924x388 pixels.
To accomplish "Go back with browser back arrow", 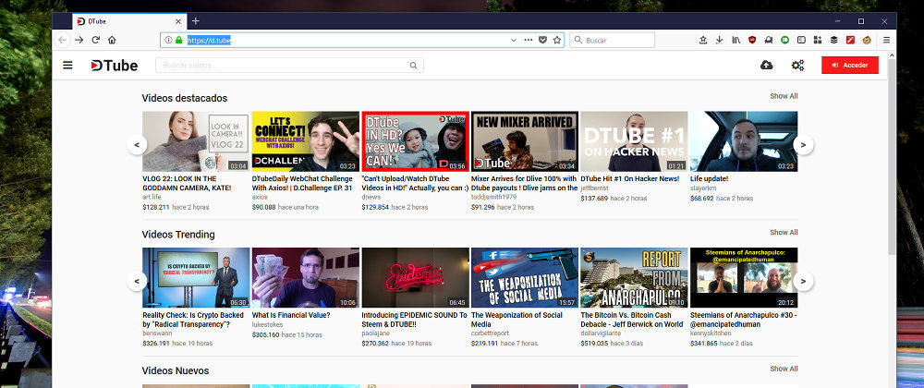I will click(63, 40).
